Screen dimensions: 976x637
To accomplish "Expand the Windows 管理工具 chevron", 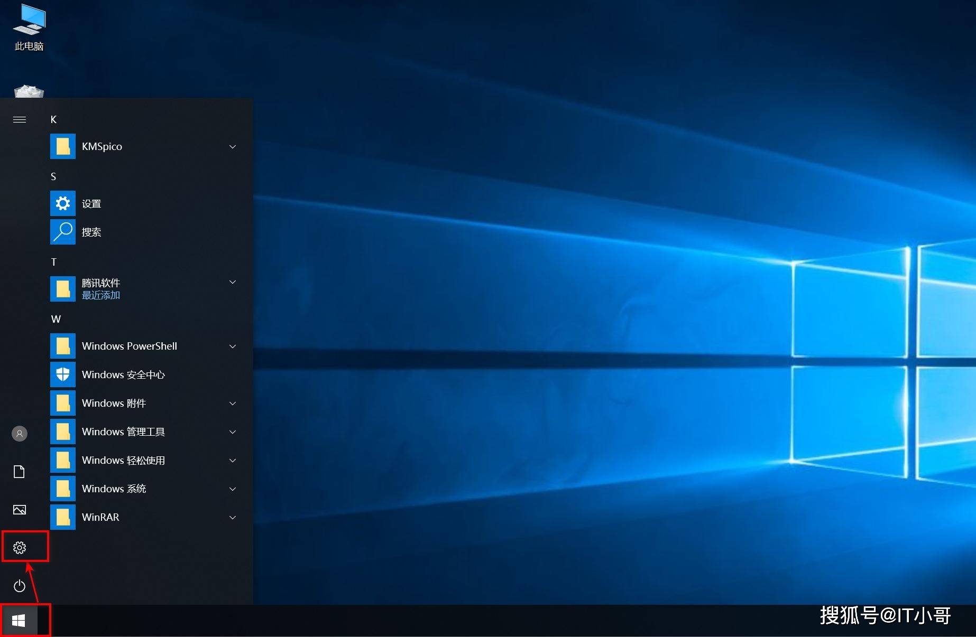I will pos(233,432).
